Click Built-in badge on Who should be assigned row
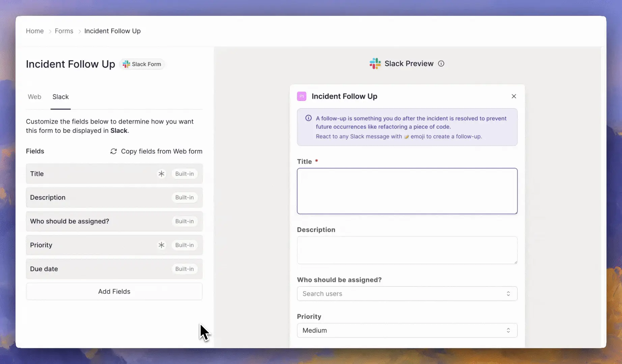This screenshot has height=364, width=622. 185,221
